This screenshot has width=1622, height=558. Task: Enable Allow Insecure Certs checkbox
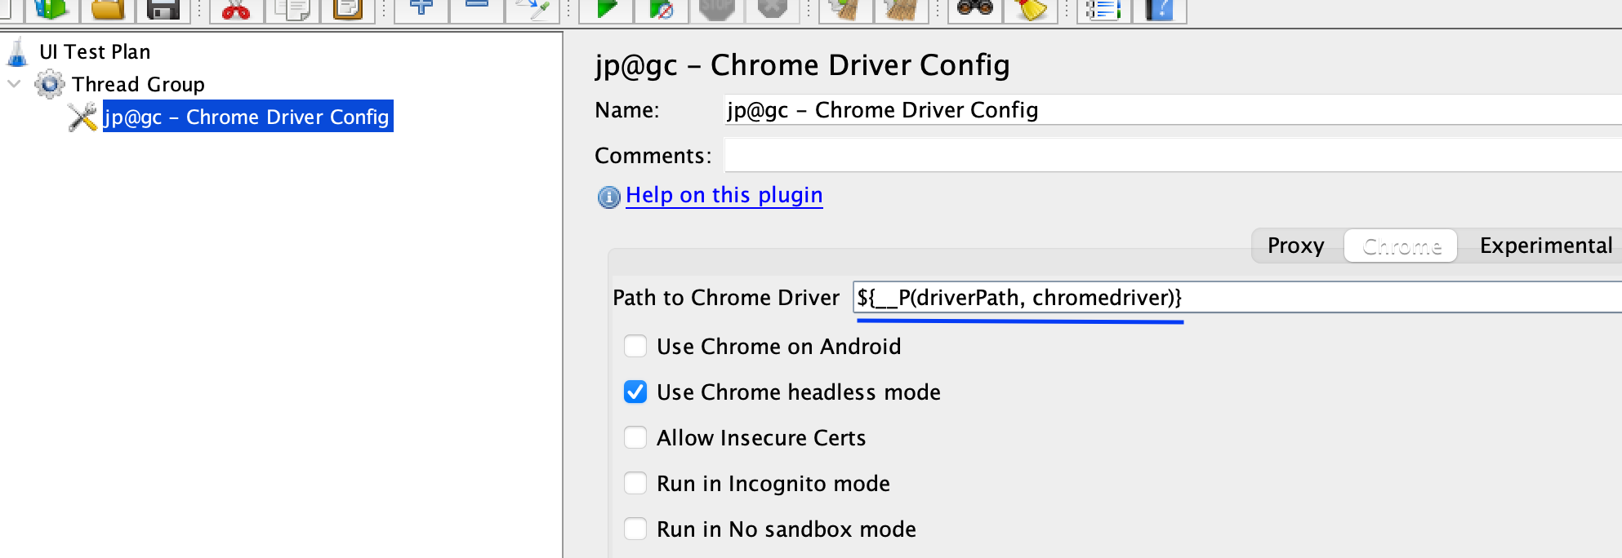pos(635,437)
